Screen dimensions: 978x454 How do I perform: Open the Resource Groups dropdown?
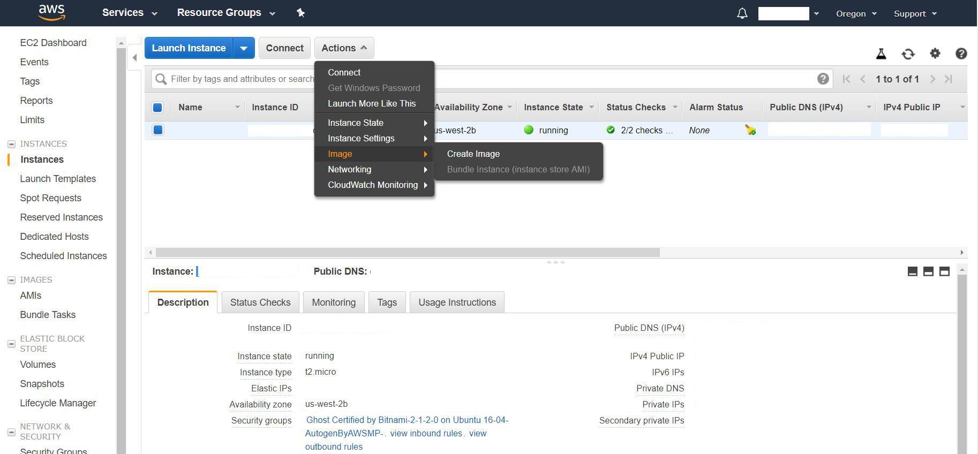226,13
